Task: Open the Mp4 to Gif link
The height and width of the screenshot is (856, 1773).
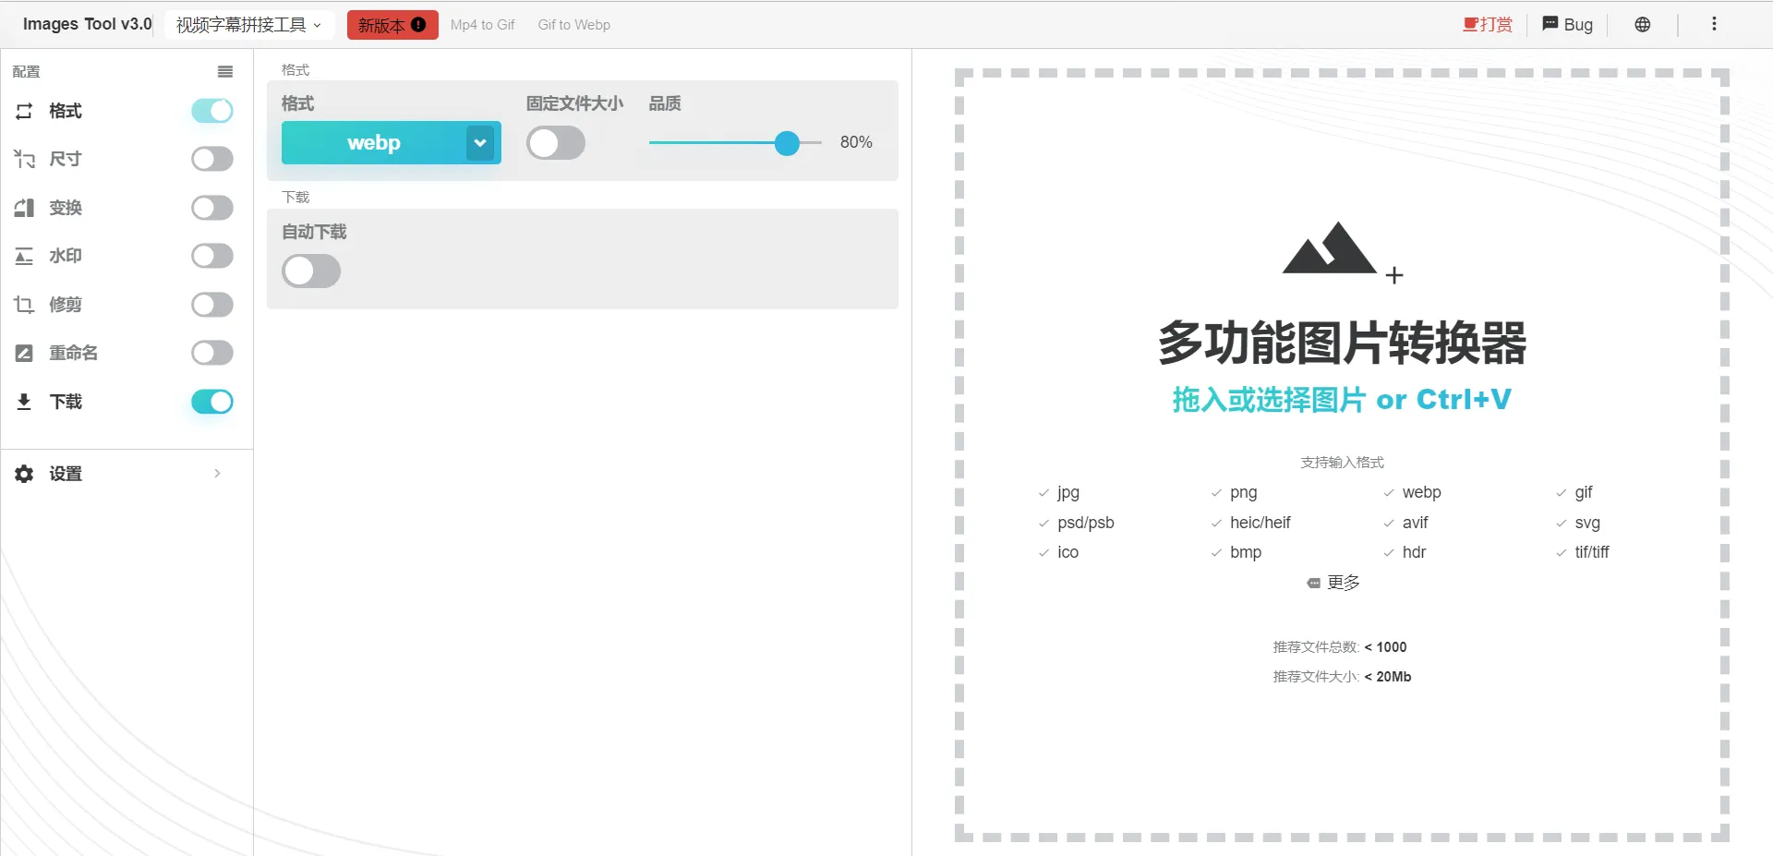Action: (x=482, y=25)
